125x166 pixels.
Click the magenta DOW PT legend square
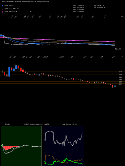(2, 12)
